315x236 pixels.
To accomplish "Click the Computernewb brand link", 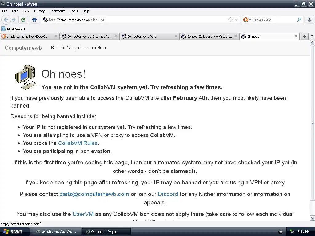I will (x=23, y=48).
